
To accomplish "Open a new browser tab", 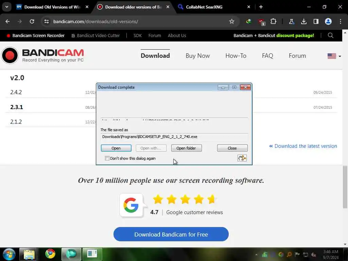I will point(261,7).
